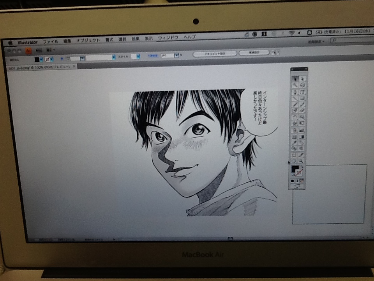Select the Direct Selection tool

coord(302,78)
